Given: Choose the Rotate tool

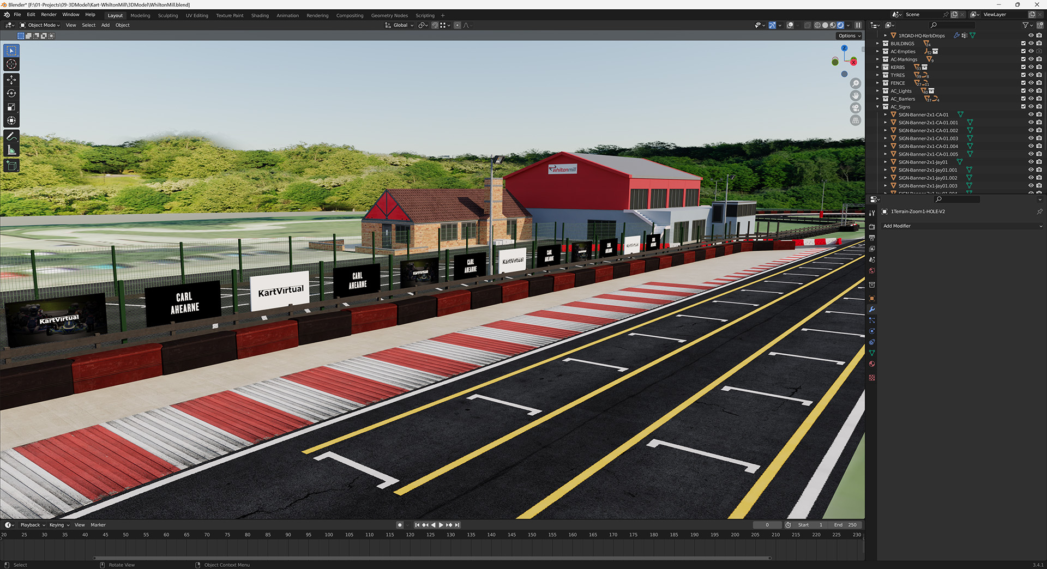Looking at the screenshot, I should [x=11, y=93].
